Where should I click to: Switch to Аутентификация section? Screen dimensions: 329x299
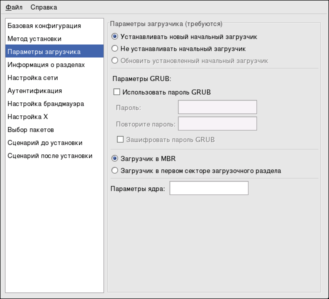[x=35, y=90]
